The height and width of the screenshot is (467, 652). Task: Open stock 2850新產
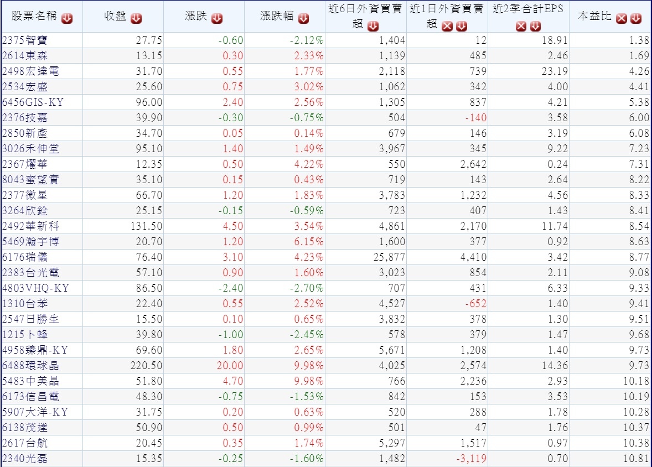tap(25, 133)
